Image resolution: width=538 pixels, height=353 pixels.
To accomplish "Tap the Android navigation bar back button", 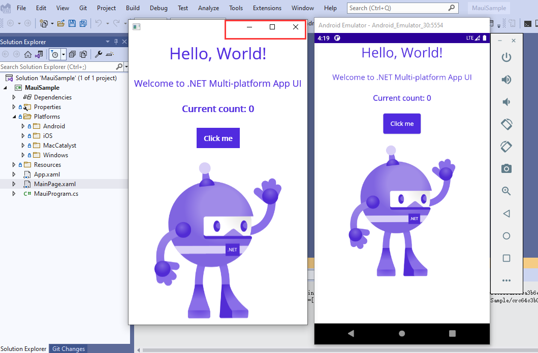I will [351, 334].
